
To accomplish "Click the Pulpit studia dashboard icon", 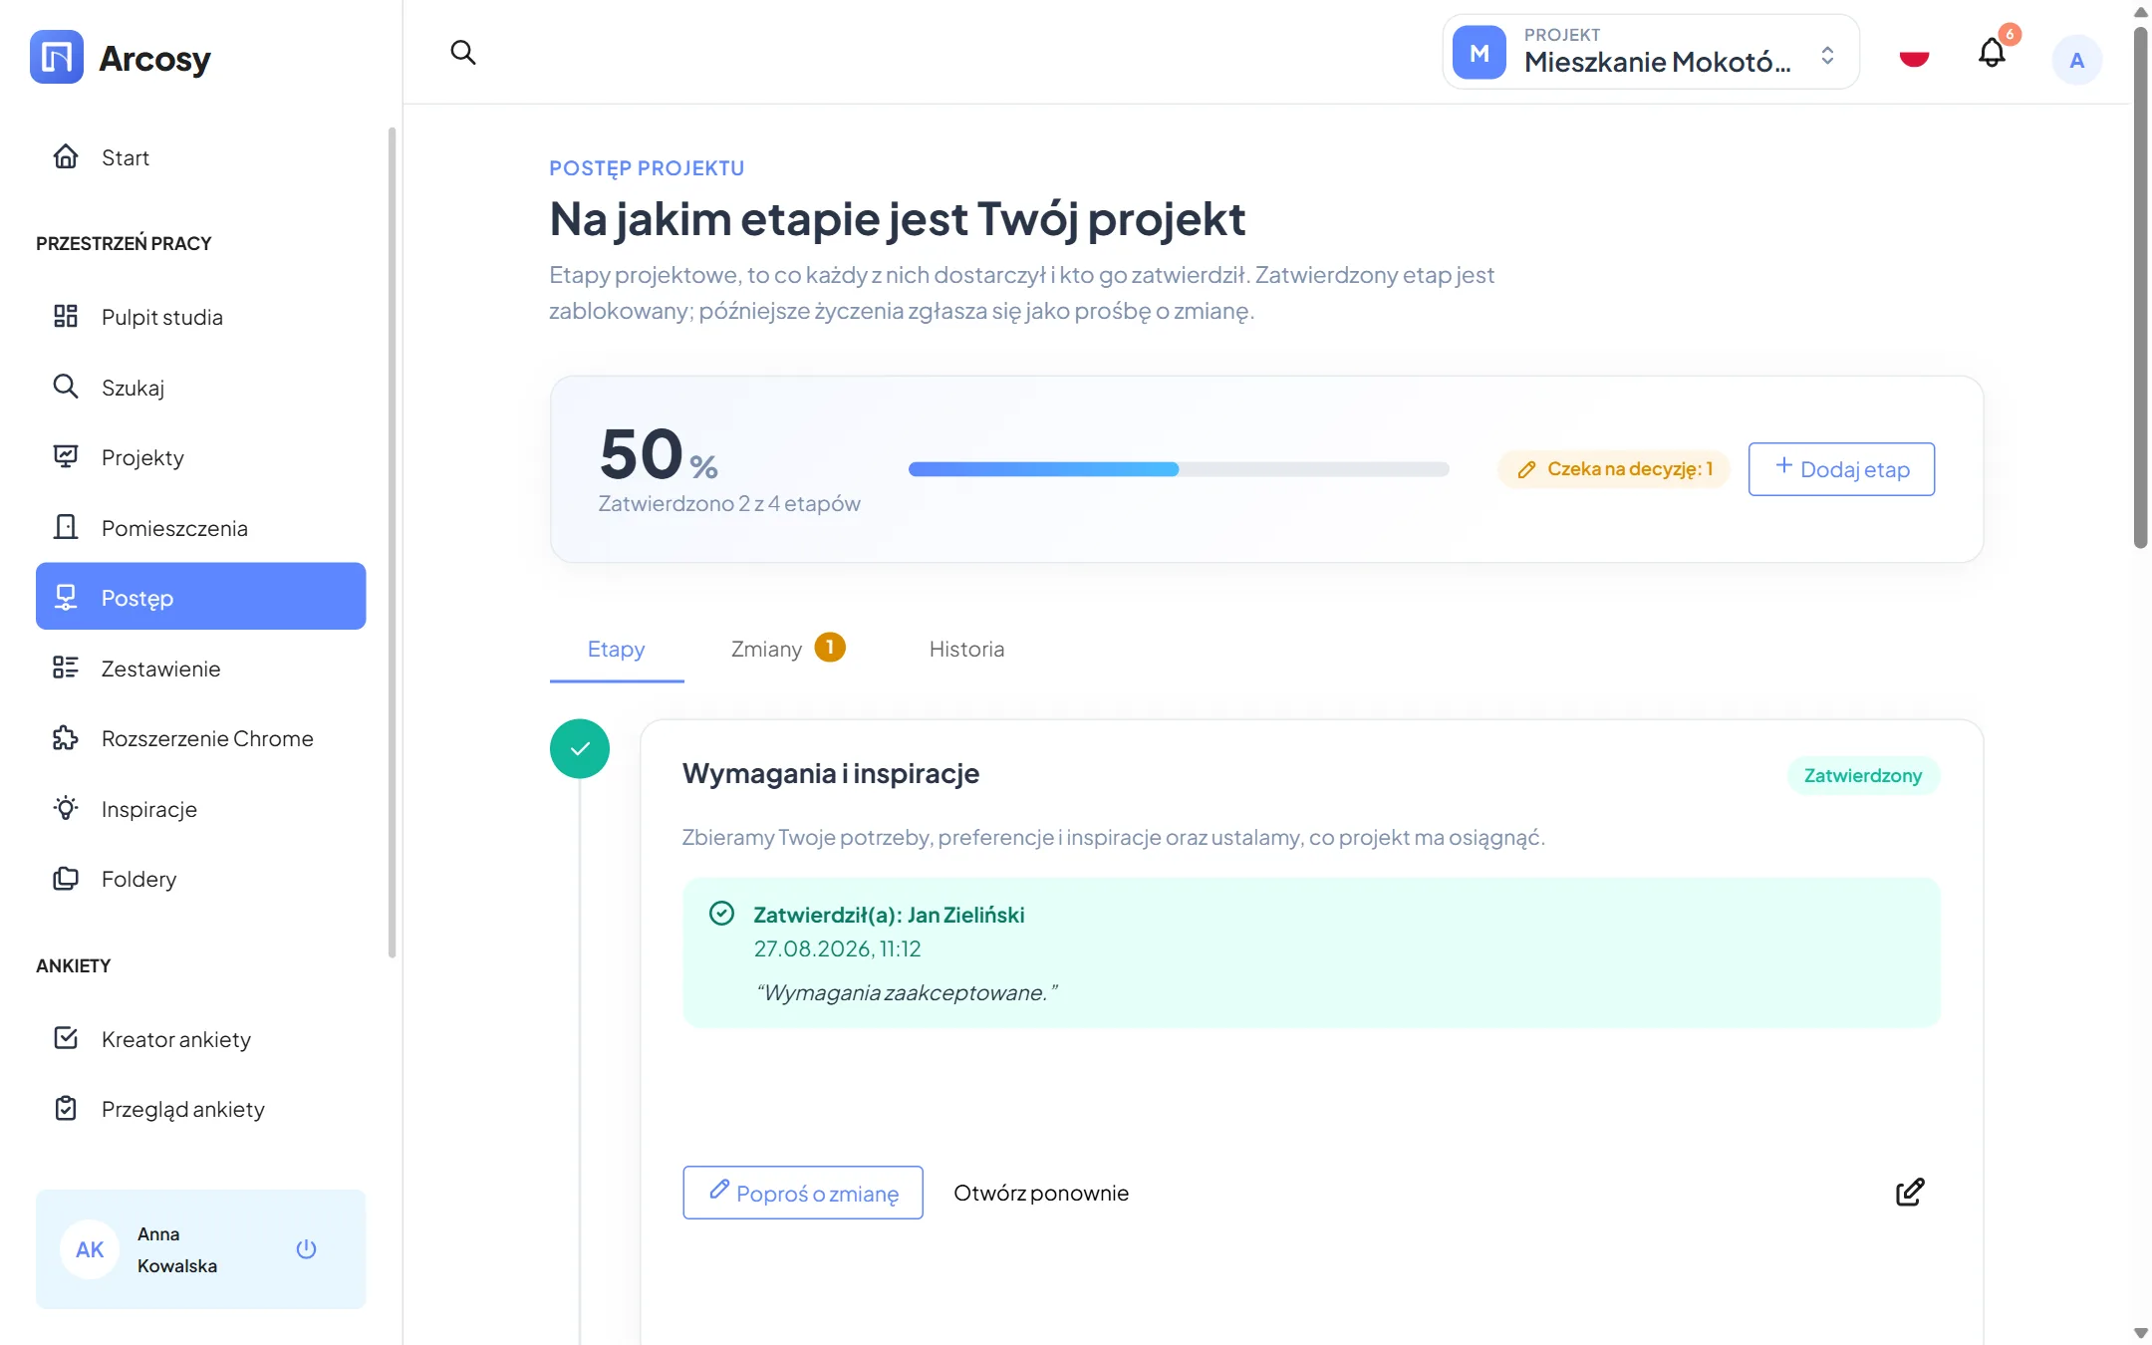I will pos(66,316).
